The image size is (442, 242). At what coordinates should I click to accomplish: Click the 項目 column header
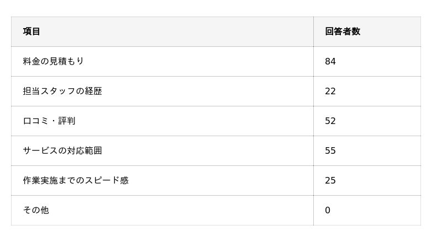click(32, 31)
